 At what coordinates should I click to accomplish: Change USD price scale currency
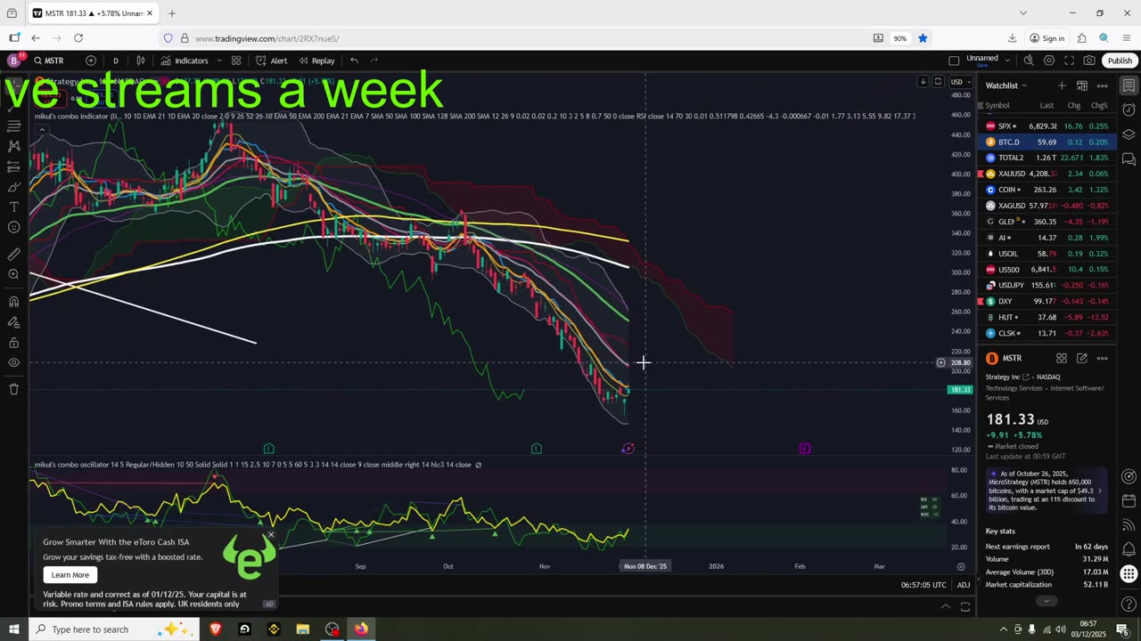pyautogui.click(x=960, y=82)
